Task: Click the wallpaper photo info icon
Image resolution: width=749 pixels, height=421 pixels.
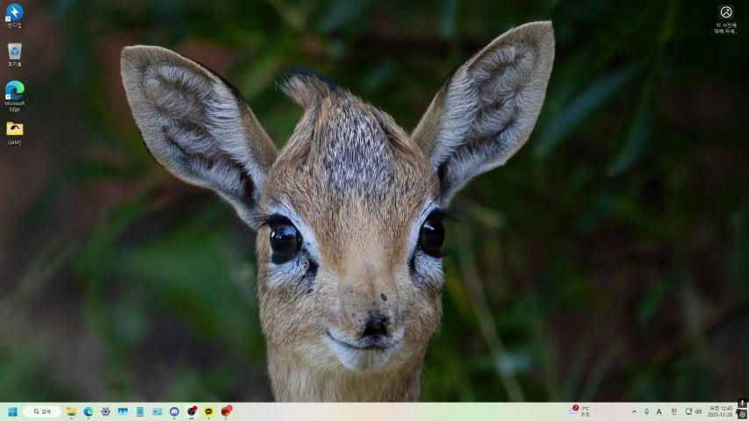Action: (726, 12)
